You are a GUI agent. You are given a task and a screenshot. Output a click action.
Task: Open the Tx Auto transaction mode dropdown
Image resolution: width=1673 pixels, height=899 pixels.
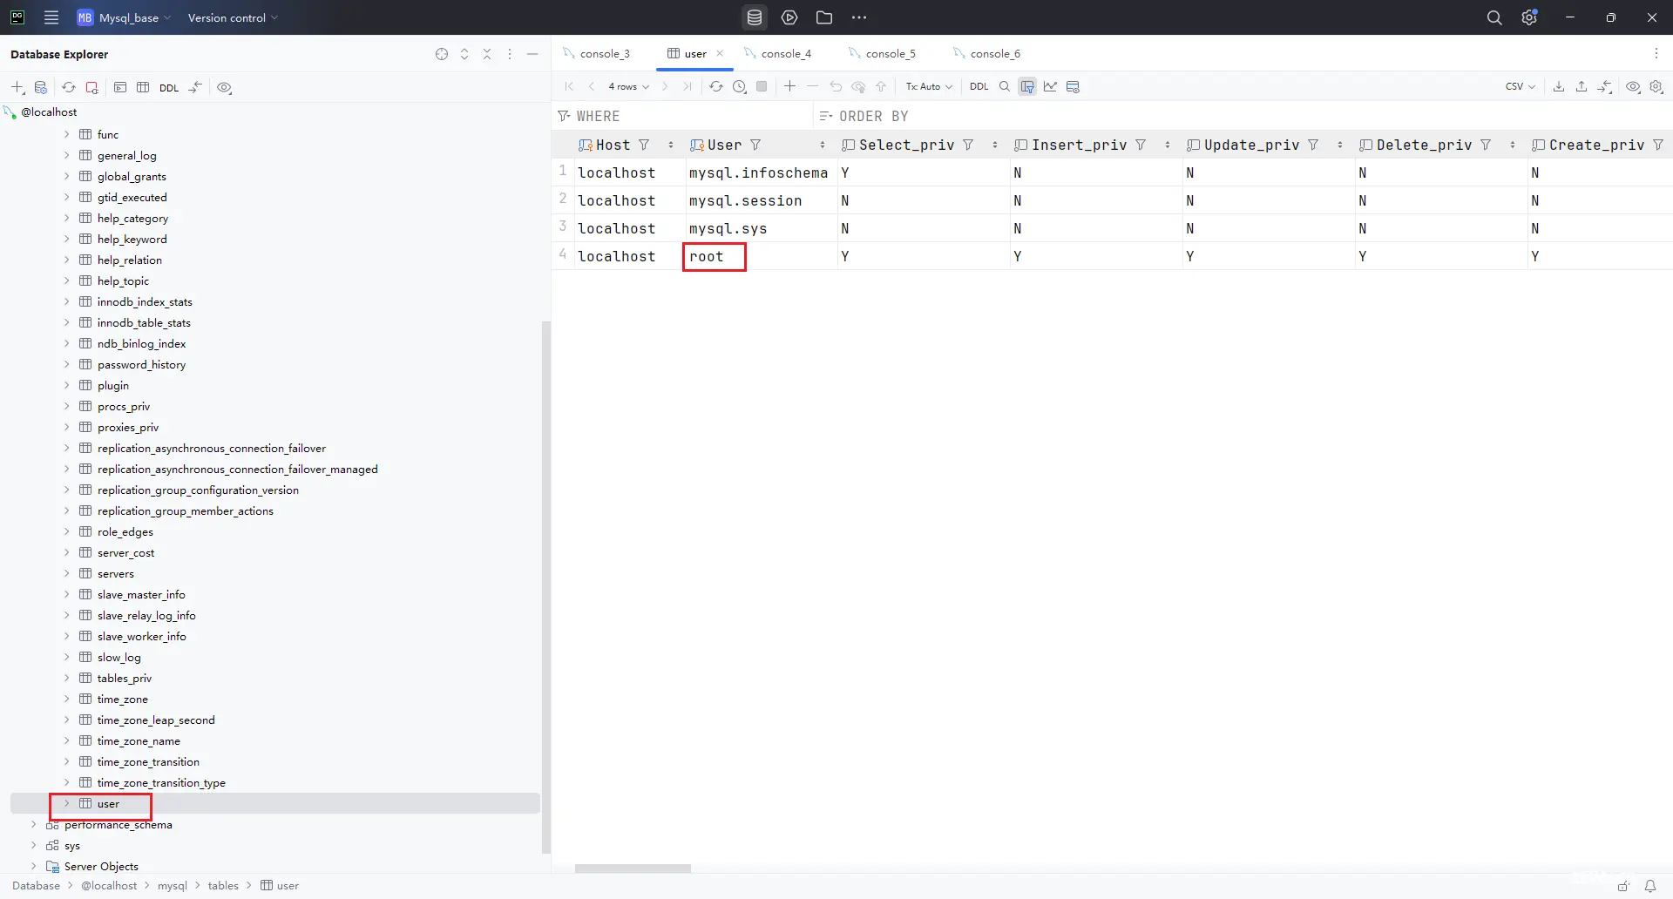pyautogui.click(x=929, y=86)
